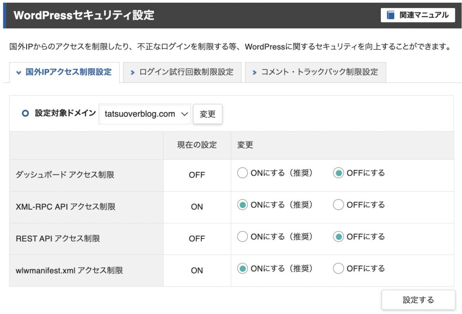Switch to 国外IPアクセス制限設定 tab
462x314 pixels.
(x=64, y=72)
